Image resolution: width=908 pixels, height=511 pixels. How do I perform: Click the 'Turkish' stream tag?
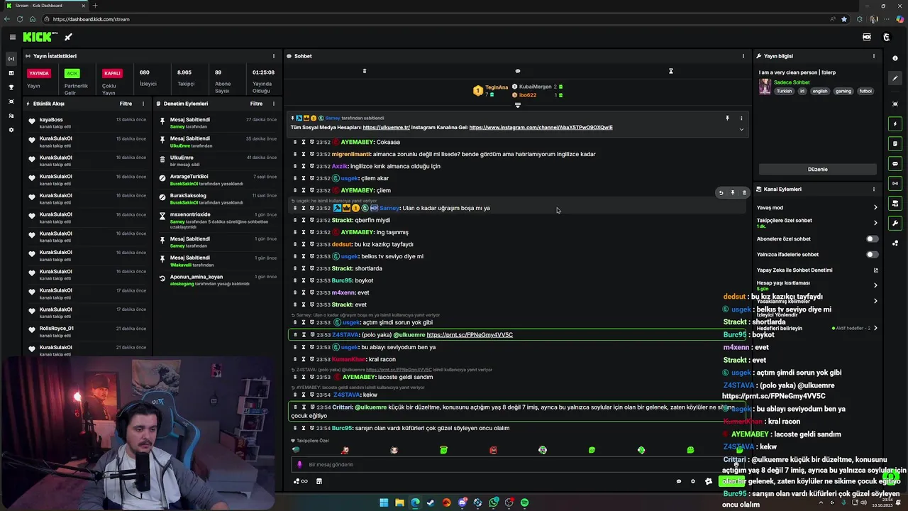pyautogui.click(x=784, y=92)
